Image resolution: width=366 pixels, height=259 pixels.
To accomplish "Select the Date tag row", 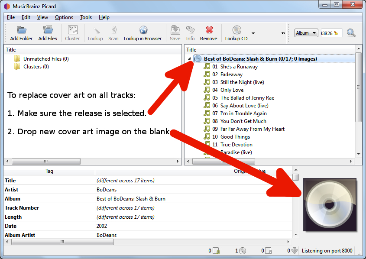I will [148, 226].
